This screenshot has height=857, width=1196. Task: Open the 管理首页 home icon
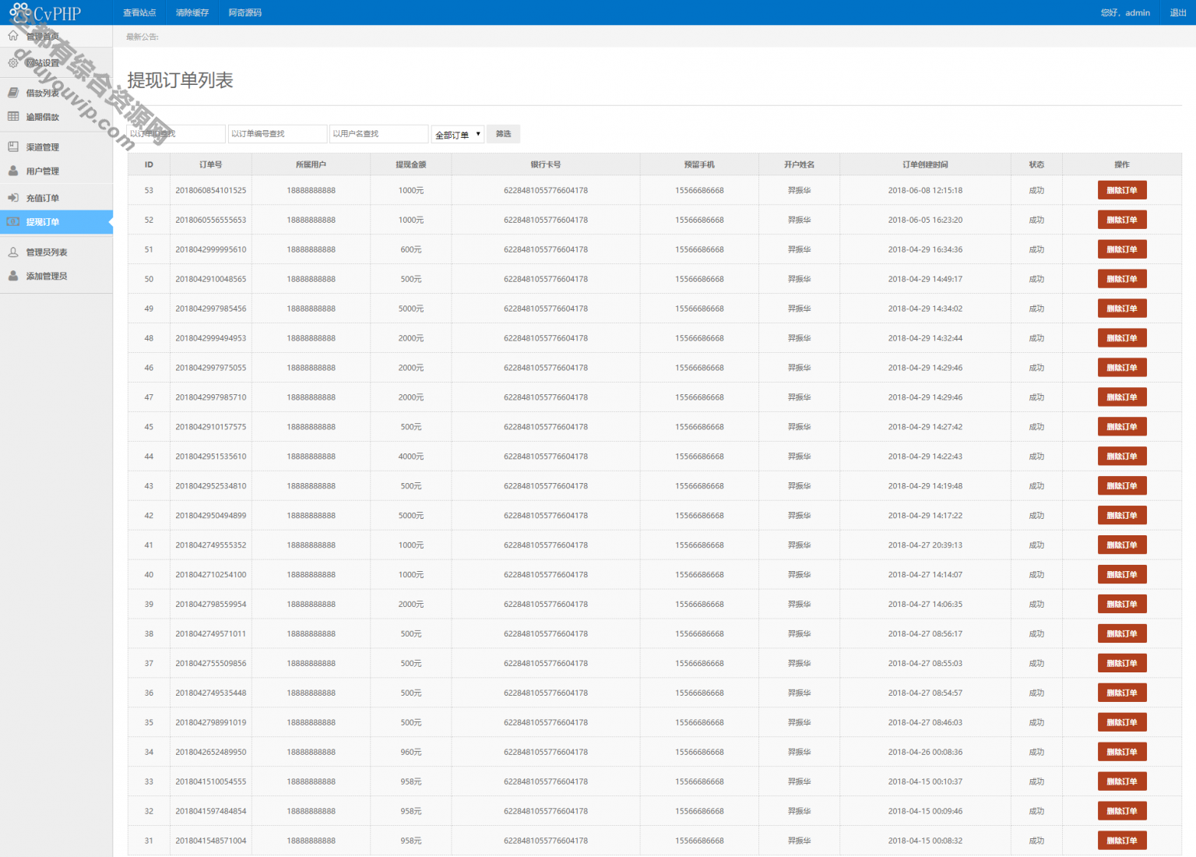[13, 36]
